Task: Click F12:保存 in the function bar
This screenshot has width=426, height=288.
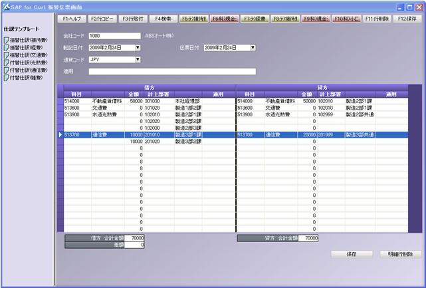Action: [407, 19]
